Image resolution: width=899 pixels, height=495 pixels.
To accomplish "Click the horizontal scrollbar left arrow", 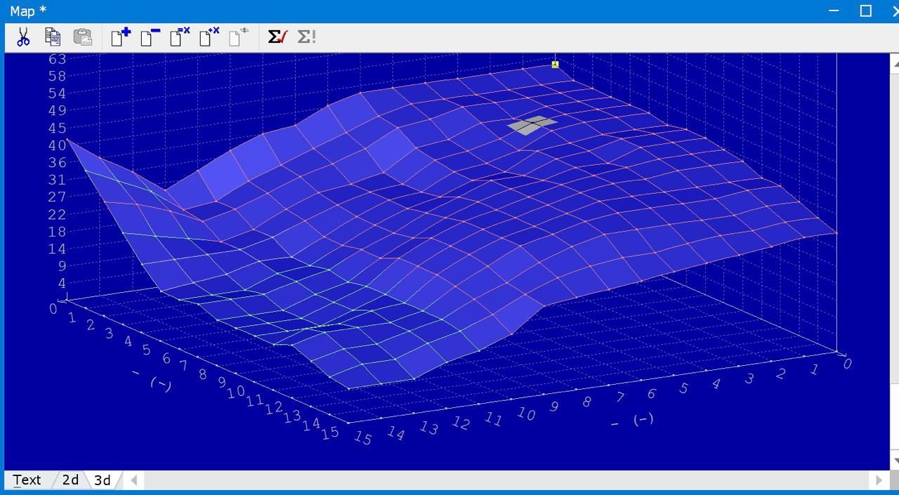I will click(x=133, y=480).
